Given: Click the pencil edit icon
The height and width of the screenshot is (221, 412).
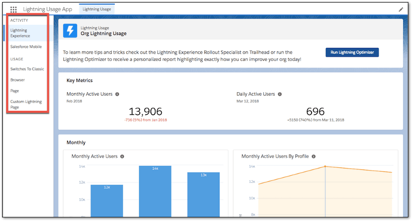Looking at the screenshot, I should click(401, 10).
